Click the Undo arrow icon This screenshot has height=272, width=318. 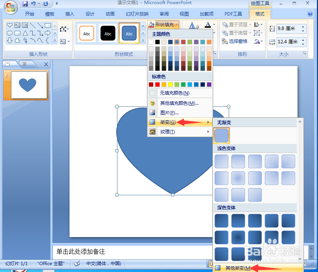(33, 4)
